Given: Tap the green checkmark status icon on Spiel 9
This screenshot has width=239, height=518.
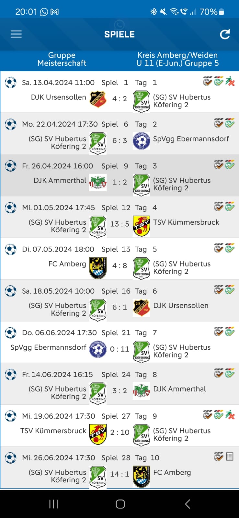Looking at the screenshot, I should [230, 165].
